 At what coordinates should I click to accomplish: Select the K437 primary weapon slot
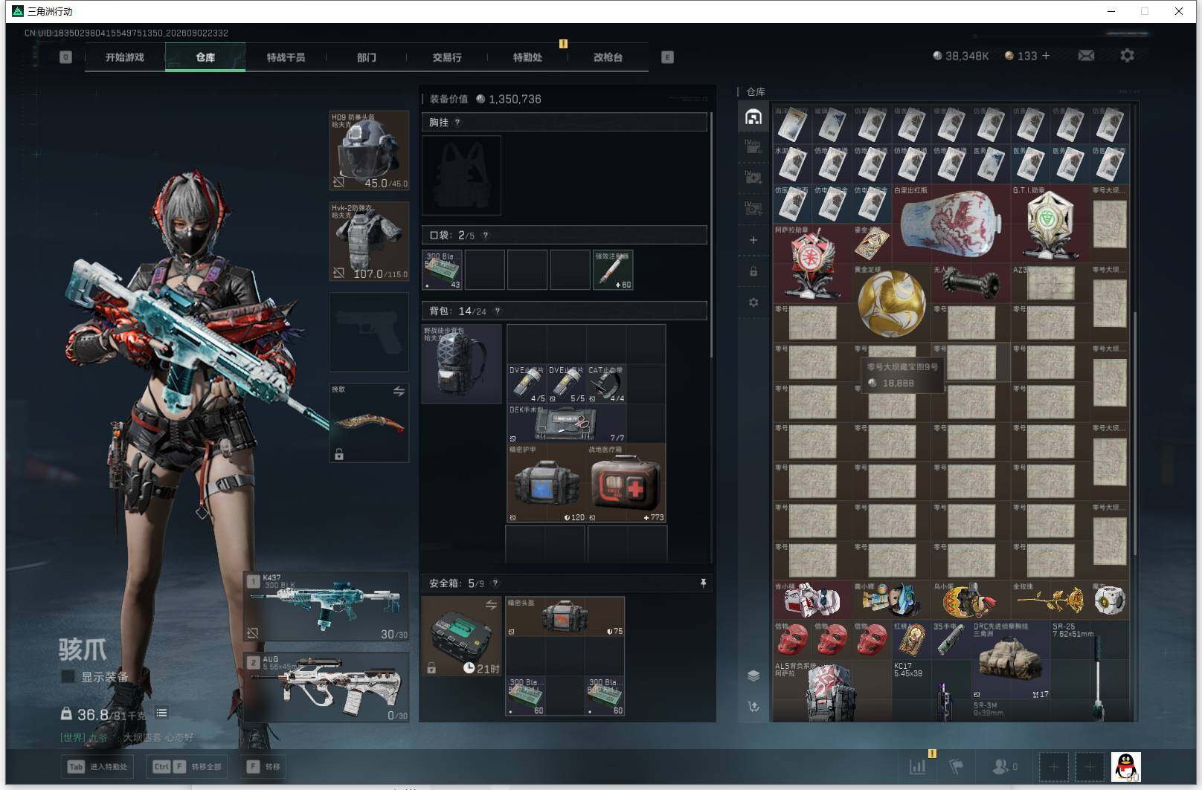(327, 606)
